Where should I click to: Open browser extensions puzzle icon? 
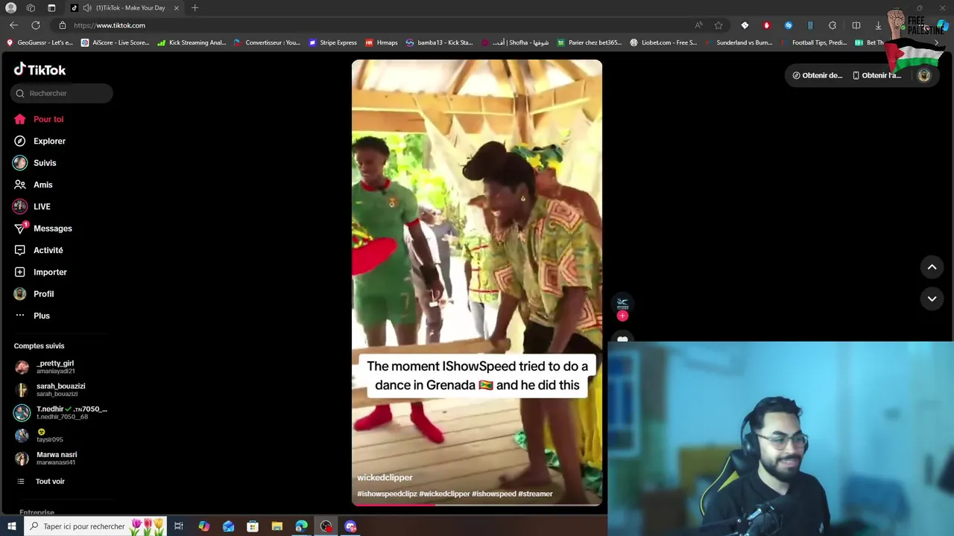pyautogui.click(x=833, y=25)
